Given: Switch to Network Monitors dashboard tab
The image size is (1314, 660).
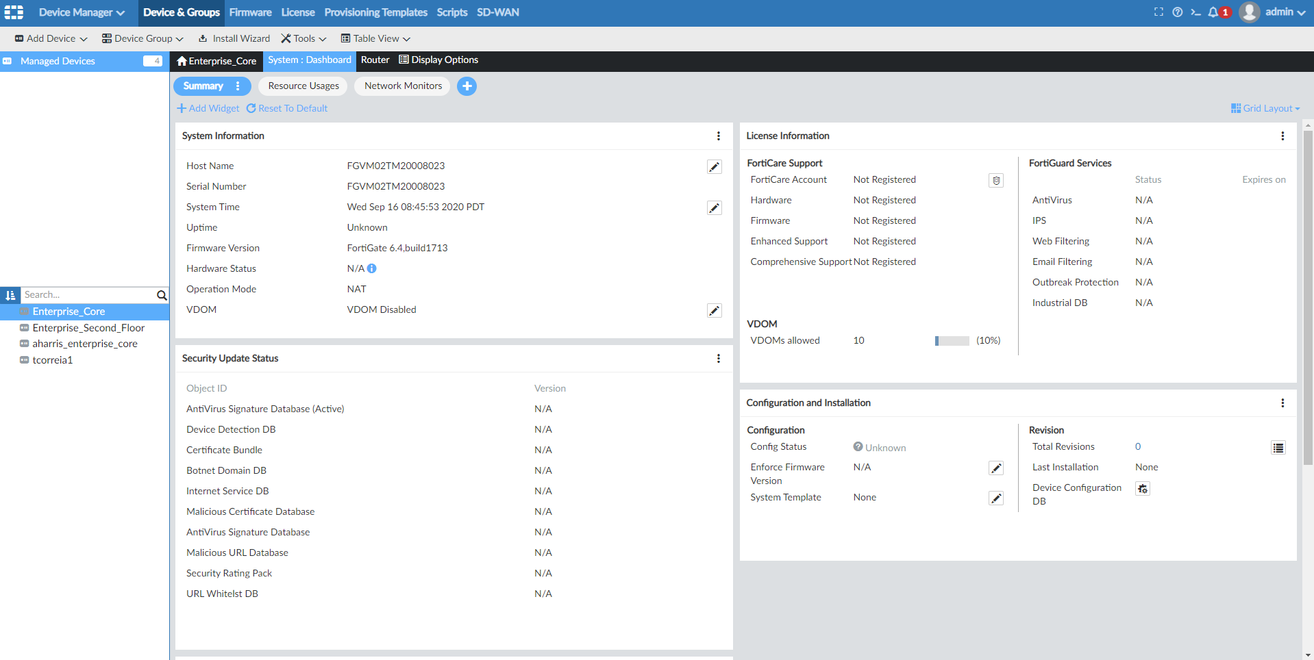Looking at the screenshot, I should [x=403, y=86].
